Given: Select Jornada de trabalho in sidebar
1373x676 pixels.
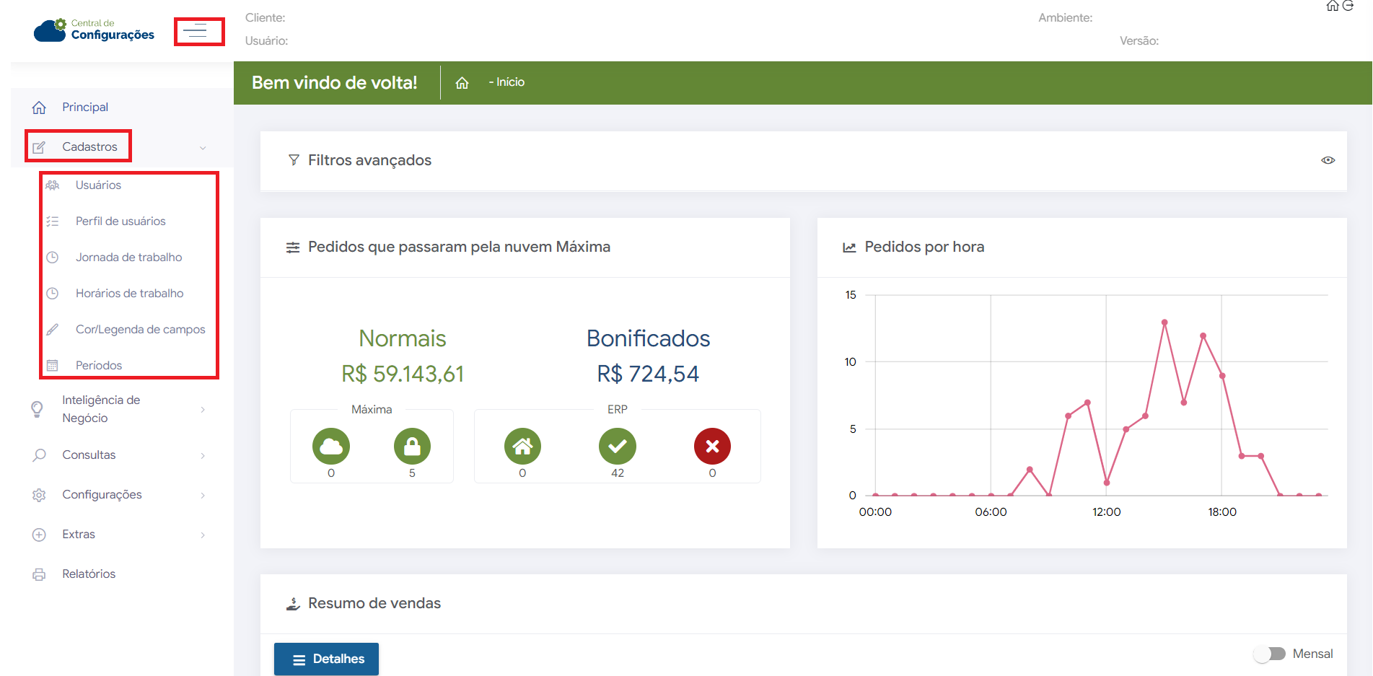Looking at the screenshot, I should pyautogui.click(x=128, y=258).
